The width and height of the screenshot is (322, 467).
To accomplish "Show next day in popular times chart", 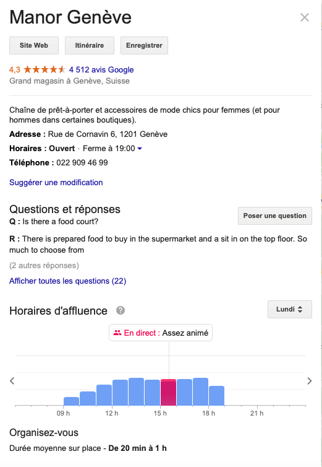I will tap(310, 381).
